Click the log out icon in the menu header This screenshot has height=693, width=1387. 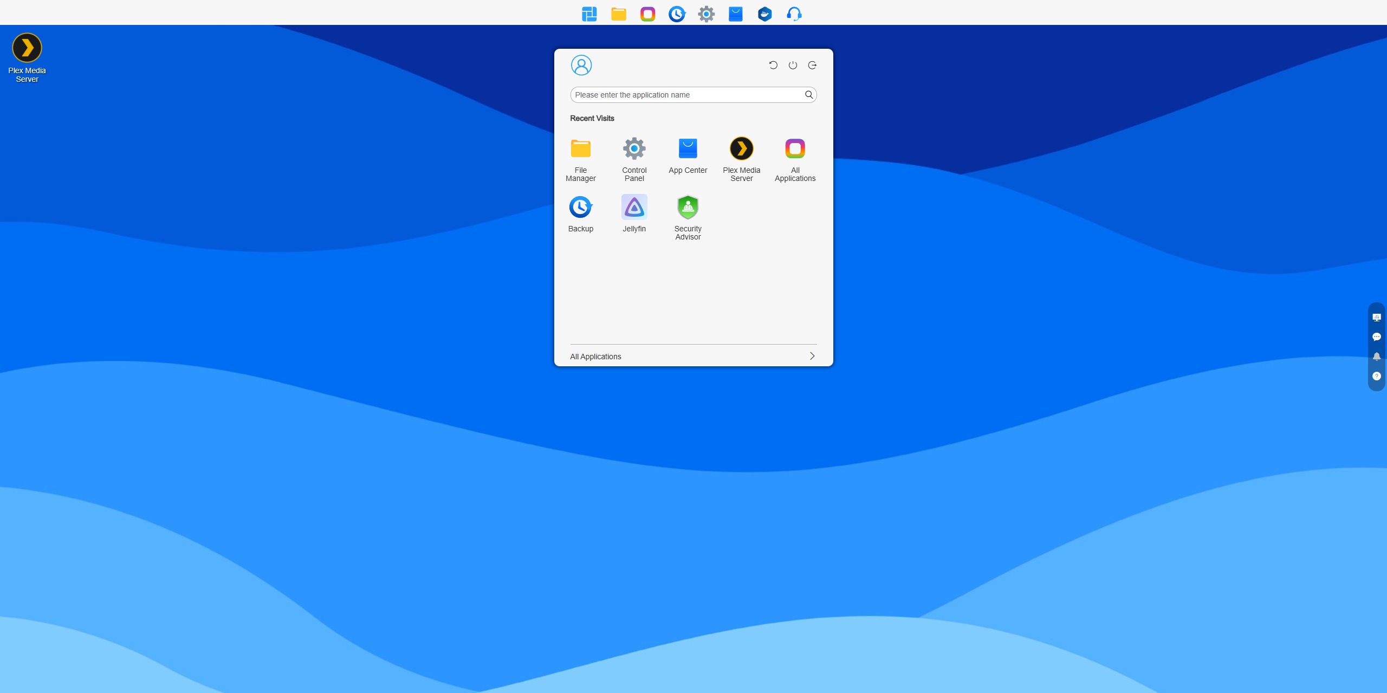(x=812, y=65)
